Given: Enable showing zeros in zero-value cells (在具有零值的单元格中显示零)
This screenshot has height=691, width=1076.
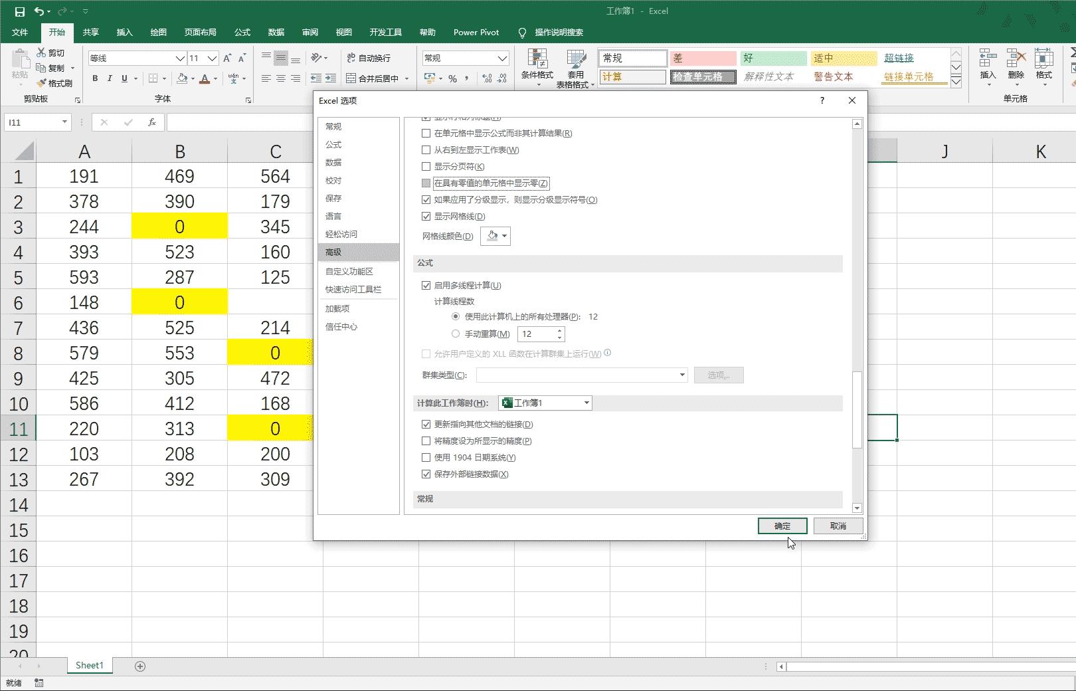Looking at the screenshot, I should [x=426, y=183].
